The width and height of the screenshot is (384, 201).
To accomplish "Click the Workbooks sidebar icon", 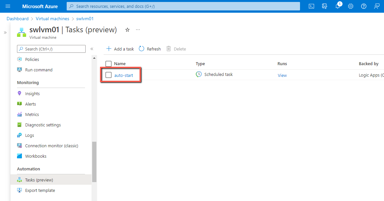I will pyautogui.click(x=19, y=156).
